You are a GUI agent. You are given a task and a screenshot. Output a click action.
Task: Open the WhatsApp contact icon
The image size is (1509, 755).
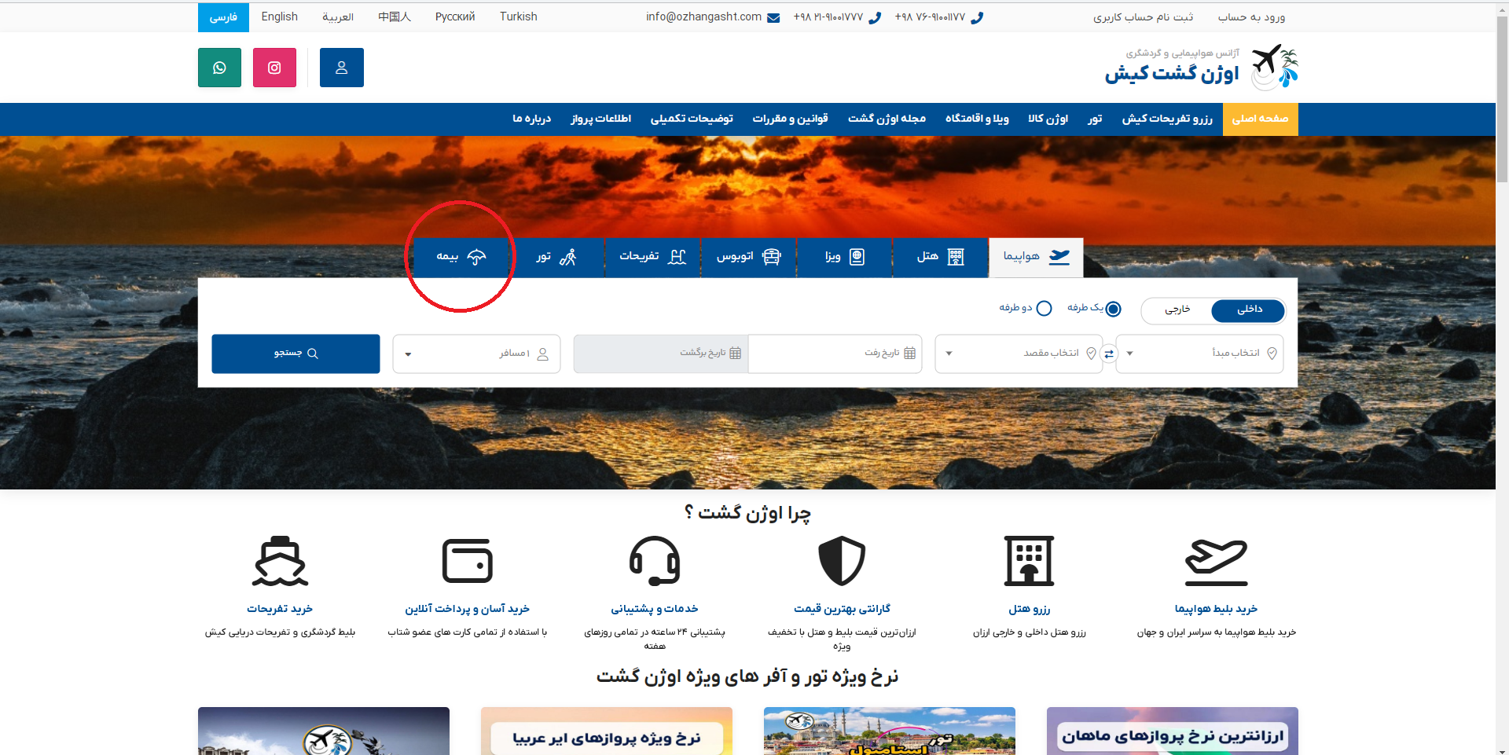219,68
